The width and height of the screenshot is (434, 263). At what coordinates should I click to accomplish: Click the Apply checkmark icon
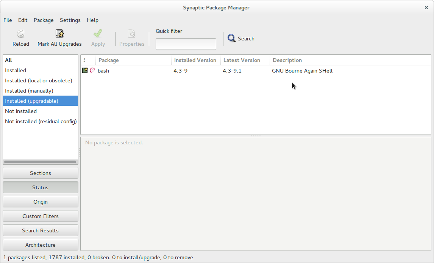click(98, 34)
